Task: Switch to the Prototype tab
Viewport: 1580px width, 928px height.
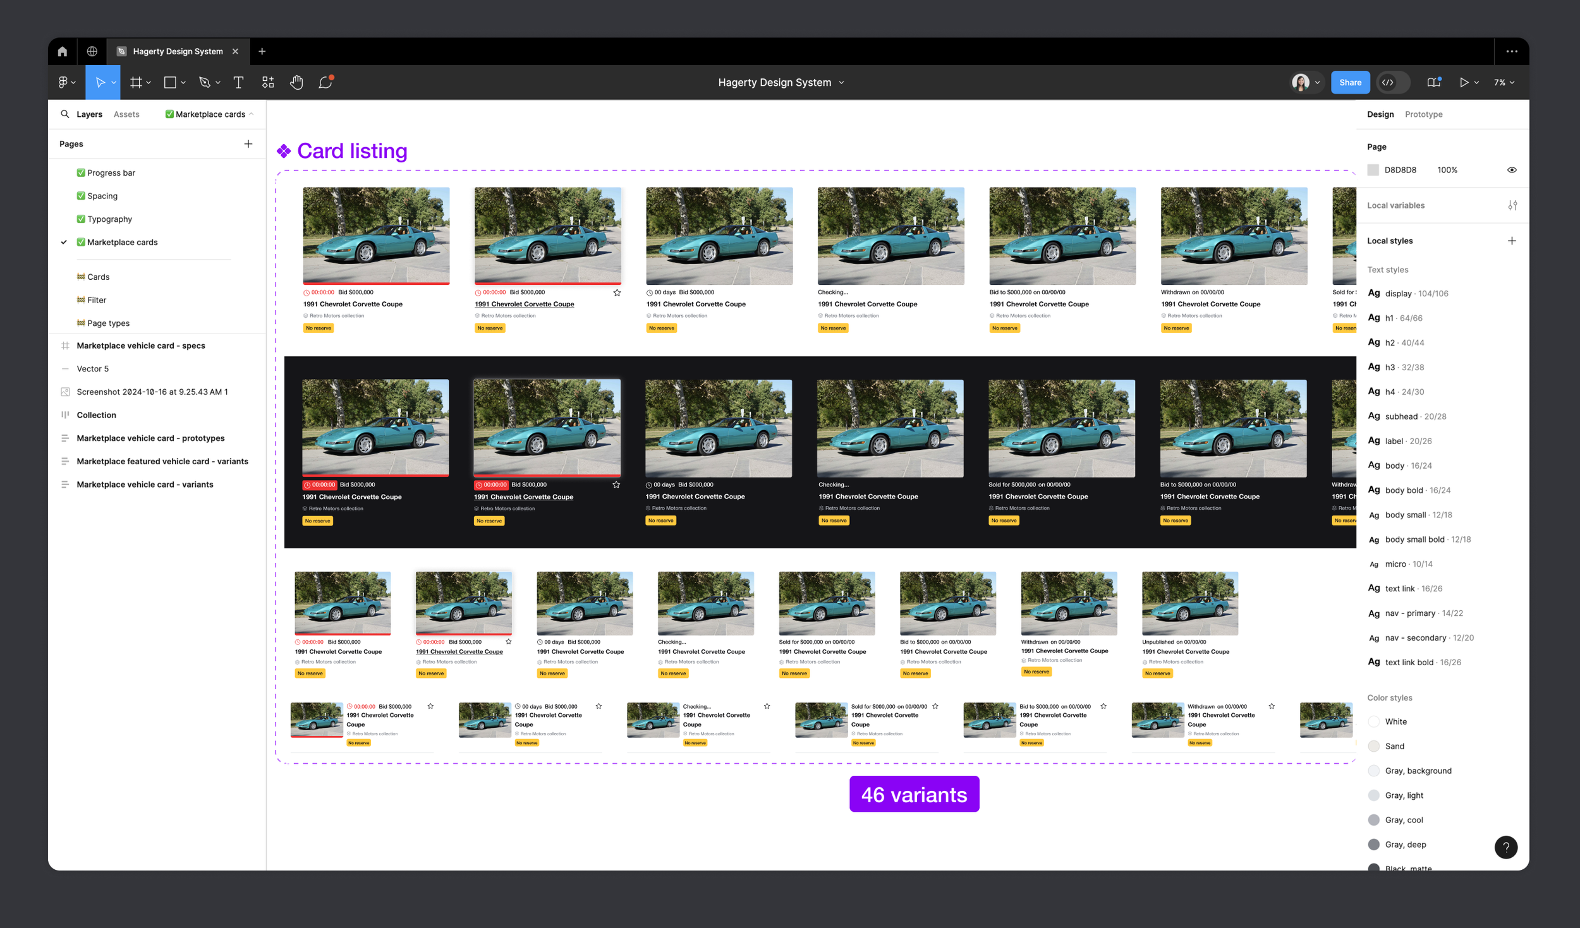Action: point(1423,114)
